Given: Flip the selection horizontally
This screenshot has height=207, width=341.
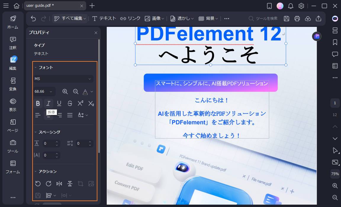Looking at the screenshot, I should point(59,183).
